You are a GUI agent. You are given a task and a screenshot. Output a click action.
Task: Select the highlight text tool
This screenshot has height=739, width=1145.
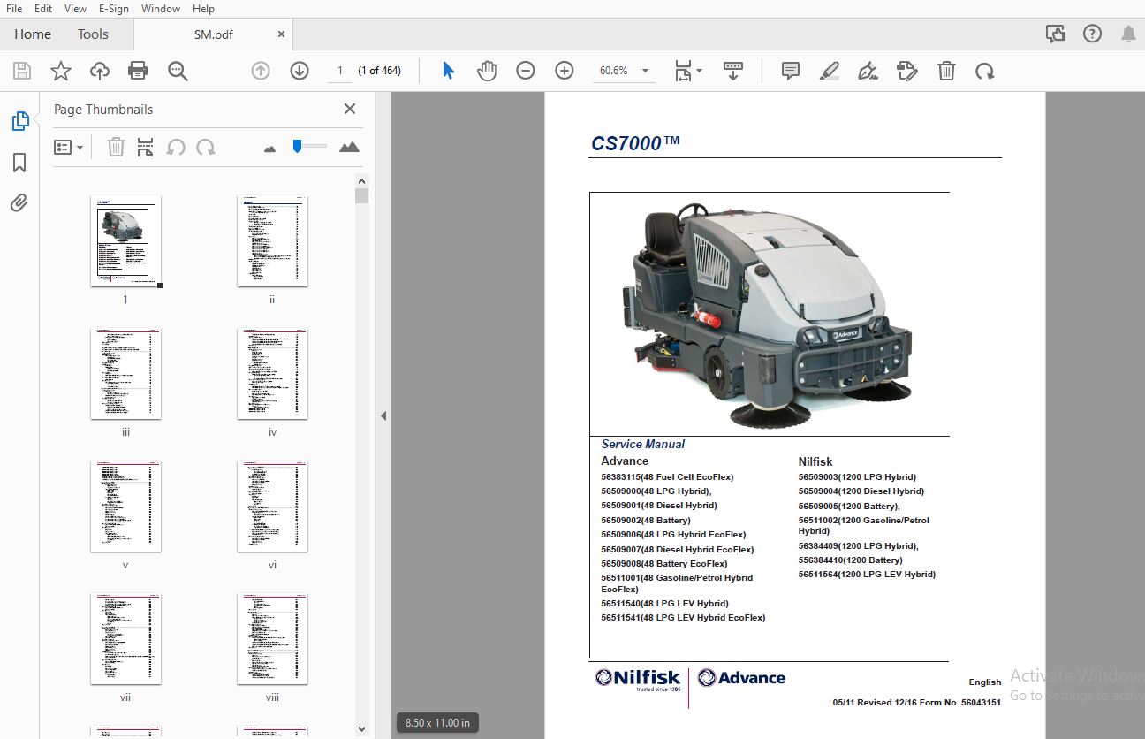[x=830, y=71]
